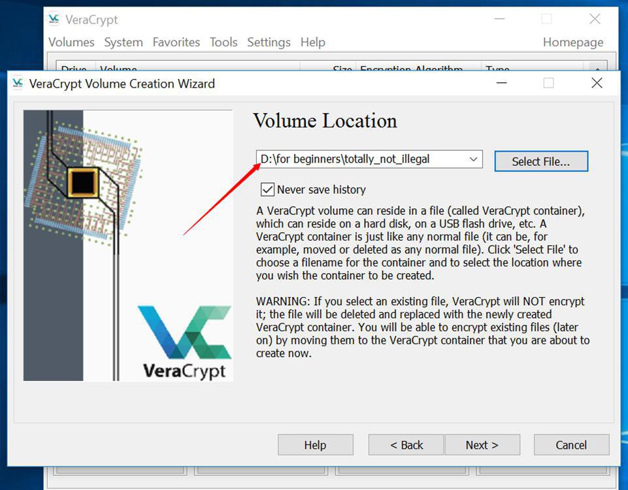Proceed with the Next > button
The height and width of the screenshot is (490, 628).
482,445
